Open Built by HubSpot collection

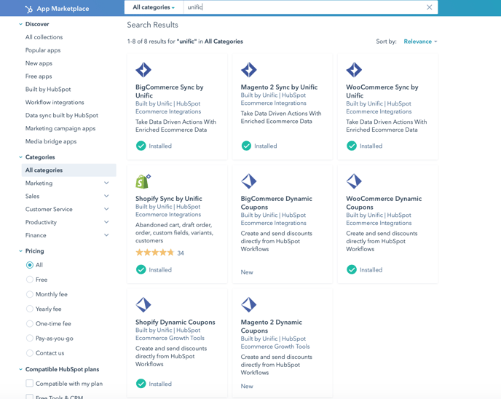tap(48, 90)
